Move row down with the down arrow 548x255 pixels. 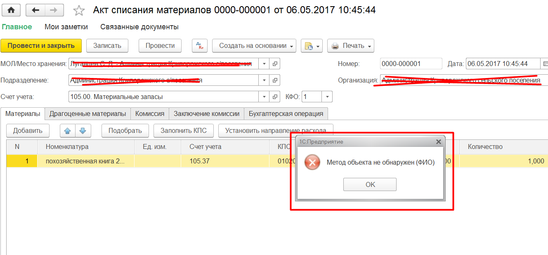[83, 131]
